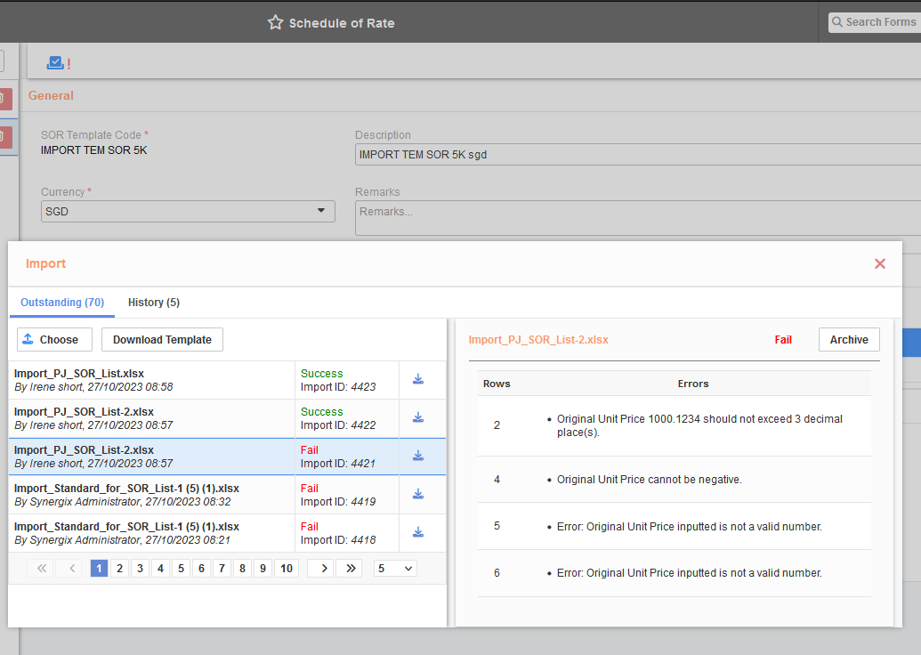Screen dimensions: 921x655
Task: Download the file for Import ID 4418
Action: pyautogui.click(x=417, y=532)
